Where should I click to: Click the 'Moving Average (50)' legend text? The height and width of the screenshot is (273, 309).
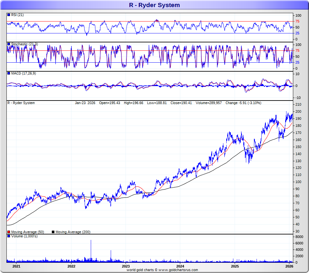(28, 232)
